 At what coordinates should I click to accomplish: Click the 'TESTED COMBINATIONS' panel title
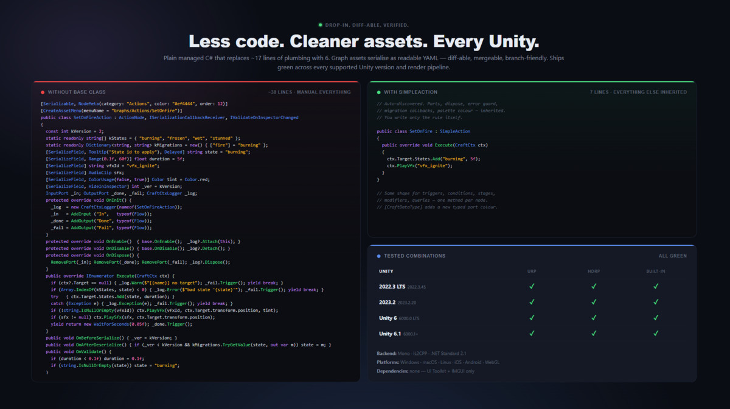click(415, 256)
